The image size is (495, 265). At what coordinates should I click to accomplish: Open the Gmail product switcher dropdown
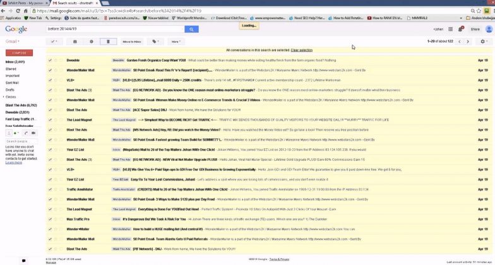coord(13,42)
